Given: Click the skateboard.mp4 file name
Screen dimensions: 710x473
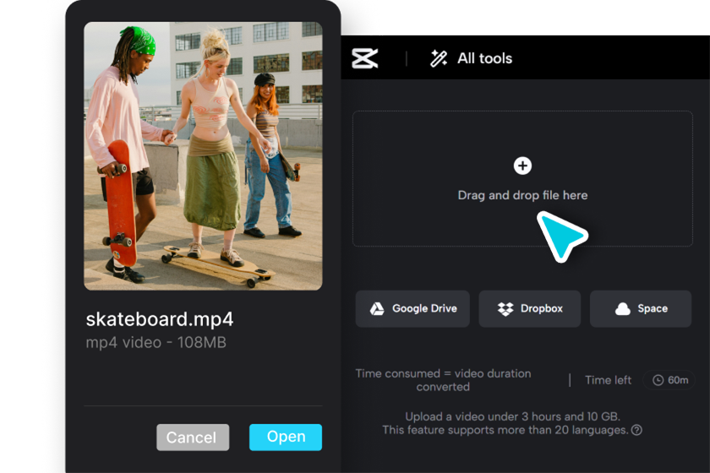Looking at the screenshot, I should 160,319.
